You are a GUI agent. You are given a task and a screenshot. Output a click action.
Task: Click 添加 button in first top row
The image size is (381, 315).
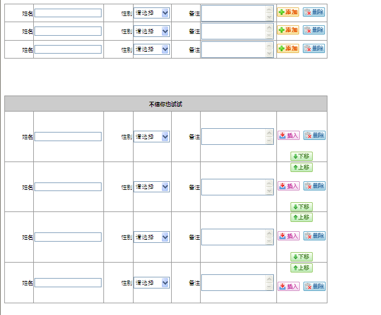[x=288, y=12]
